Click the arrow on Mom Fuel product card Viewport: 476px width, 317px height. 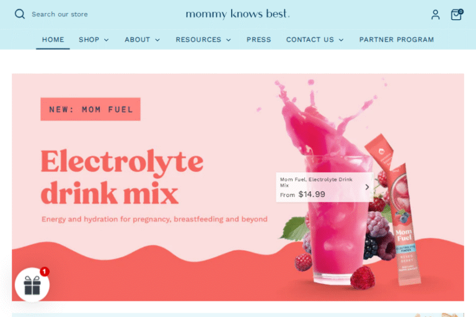[367, 187]
